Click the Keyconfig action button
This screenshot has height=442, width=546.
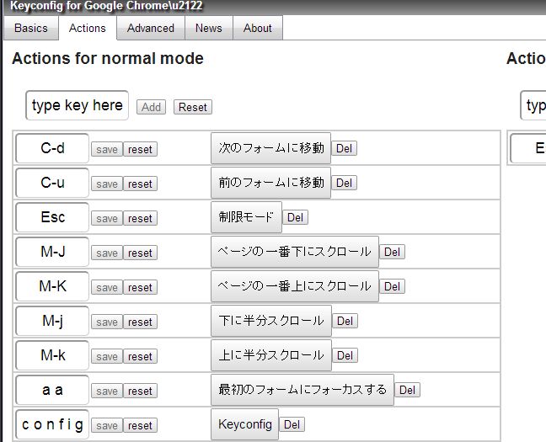point(245,424)
